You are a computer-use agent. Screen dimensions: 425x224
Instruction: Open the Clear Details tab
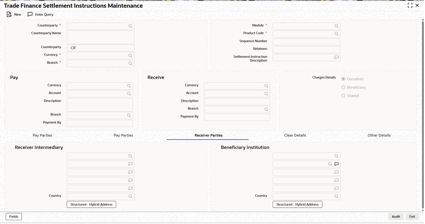point(295,135)
